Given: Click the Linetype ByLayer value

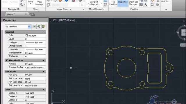Looking at the screenshot, I should click(x=35, y=42).
